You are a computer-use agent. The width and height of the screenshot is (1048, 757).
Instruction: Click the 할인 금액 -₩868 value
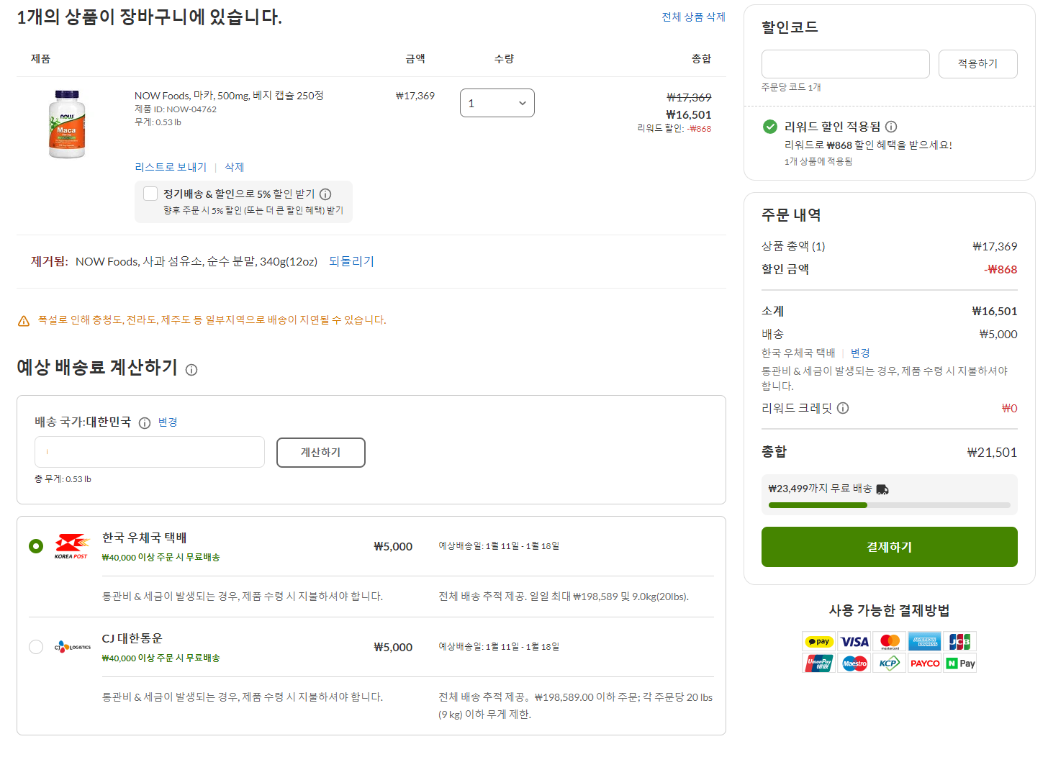click(x=1000, y=270)
